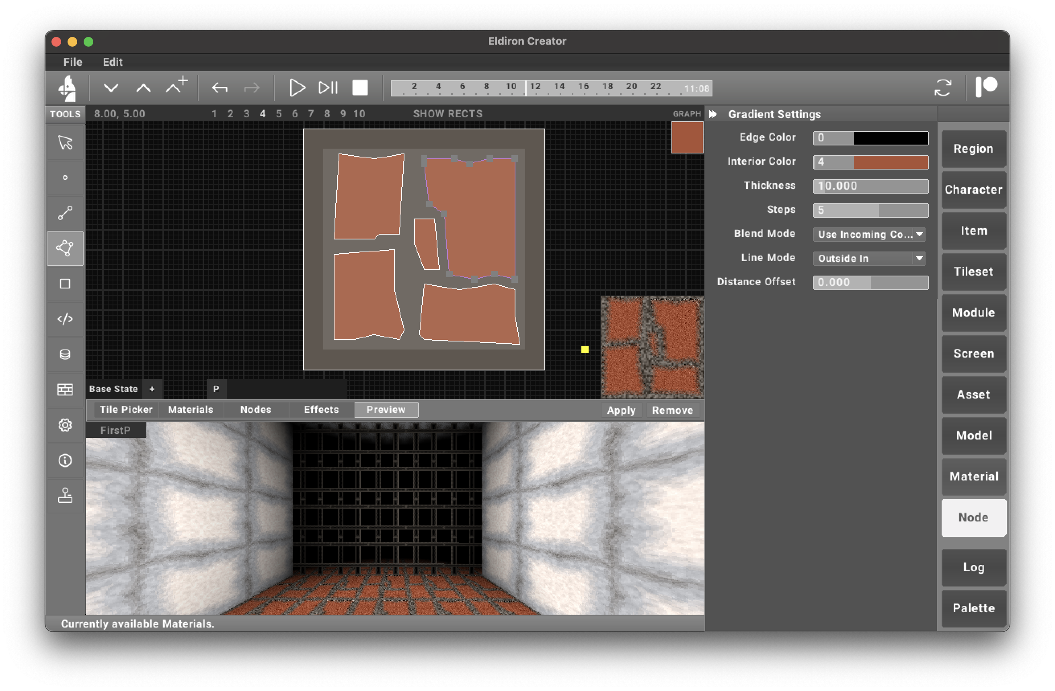
Task: Stop the game playback
Action: pos(360,88)
